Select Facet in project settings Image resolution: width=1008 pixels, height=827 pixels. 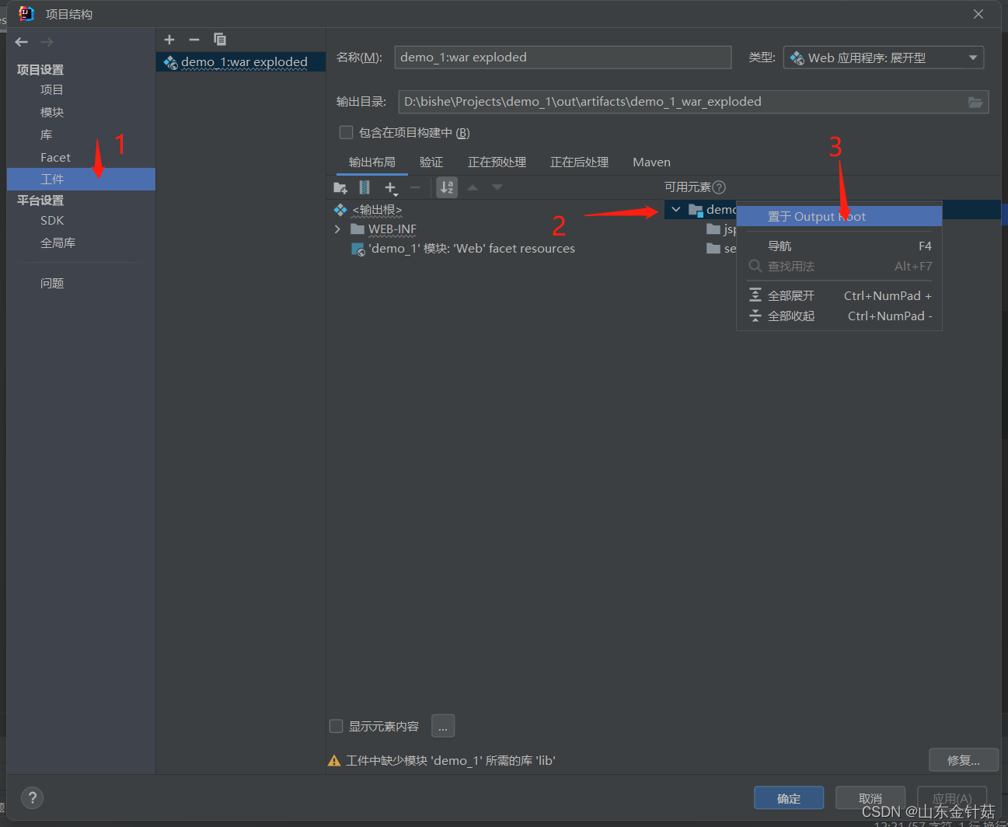point(55,158)
